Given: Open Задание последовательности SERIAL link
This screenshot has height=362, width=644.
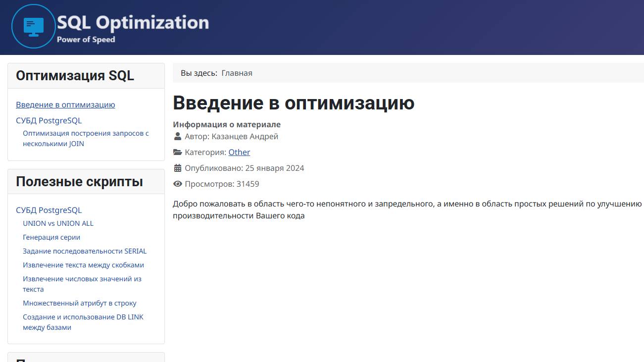Looking at the screenshot, I should (x=85, y=251).
